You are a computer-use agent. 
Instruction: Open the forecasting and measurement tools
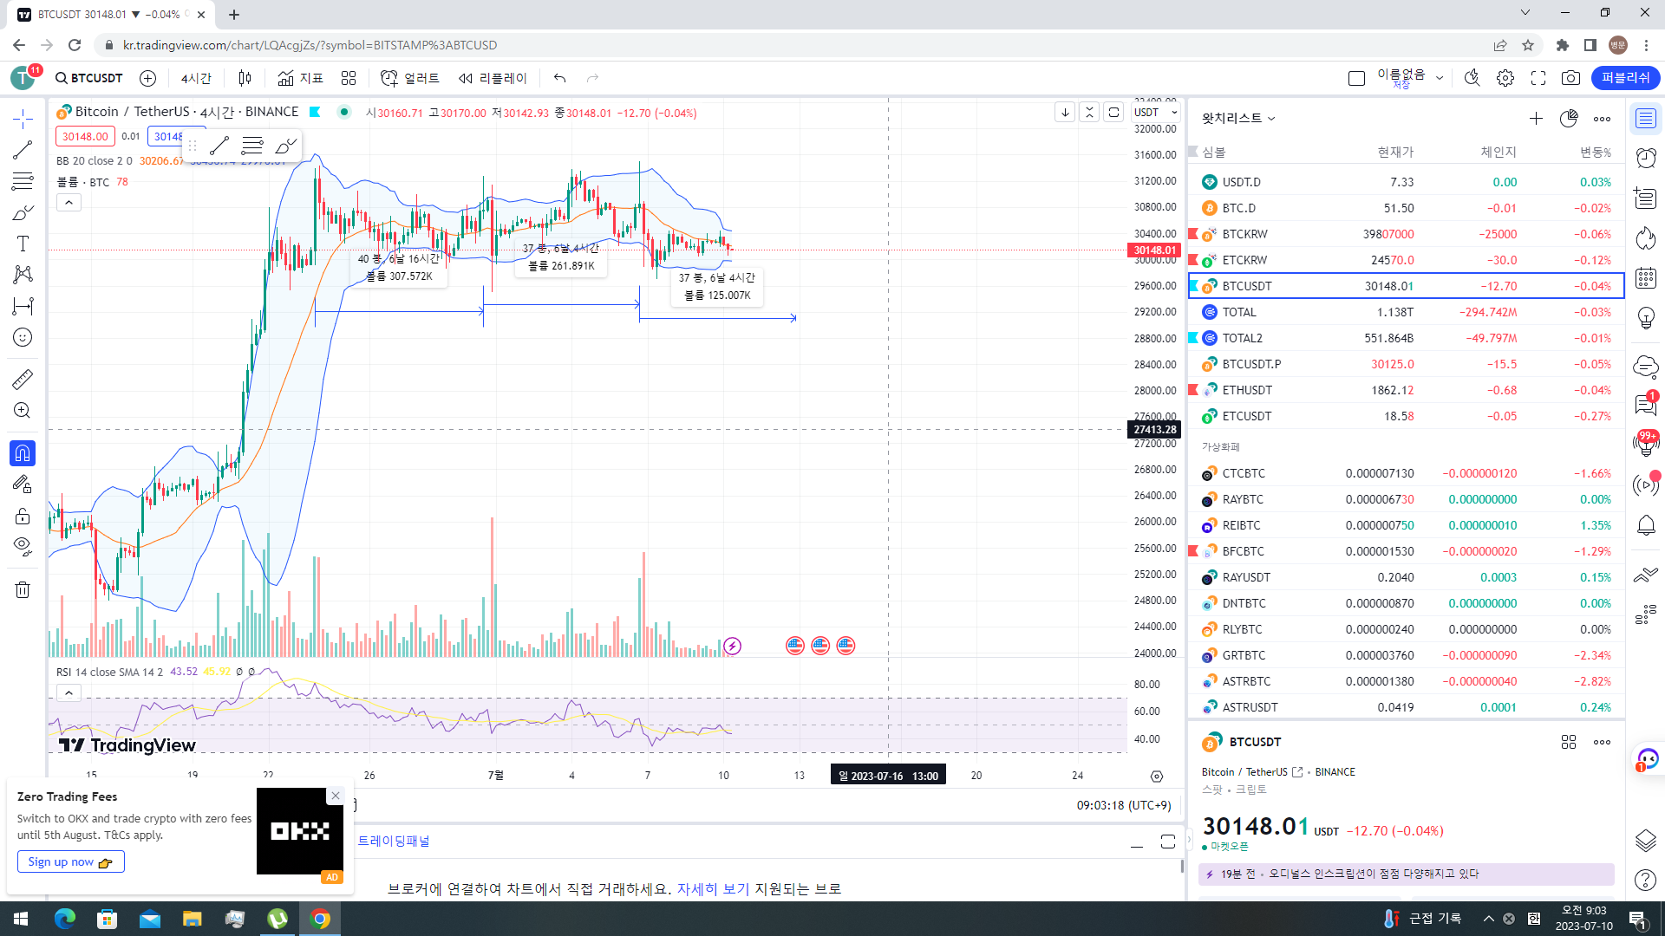click(x=23, y=306)
